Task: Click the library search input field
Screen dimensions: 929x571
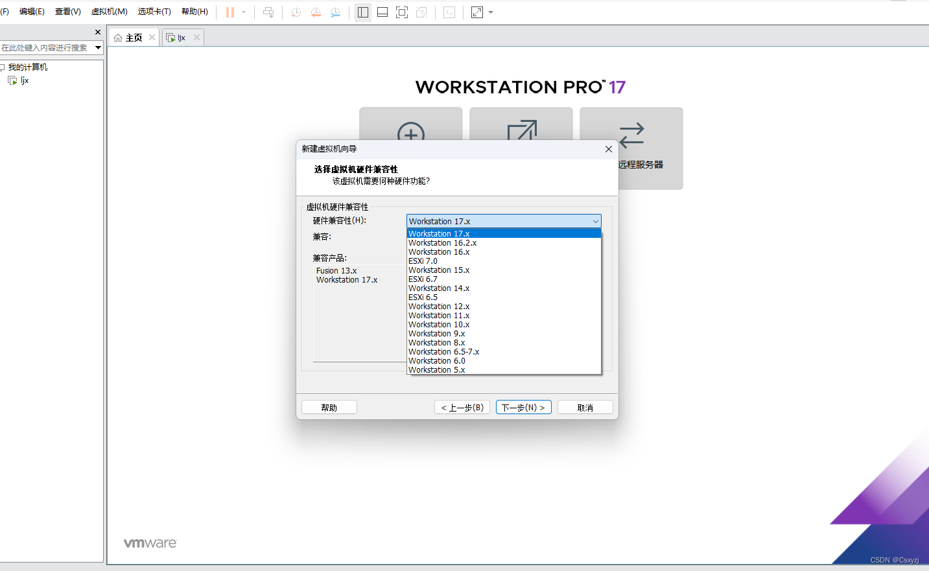Action: tap(46, 47)
